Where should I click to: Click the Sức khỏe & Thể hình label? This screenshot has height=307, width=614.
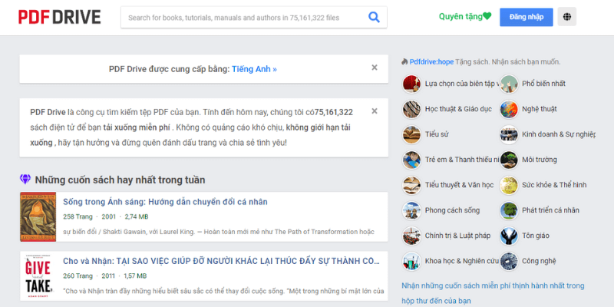[554, 185]
